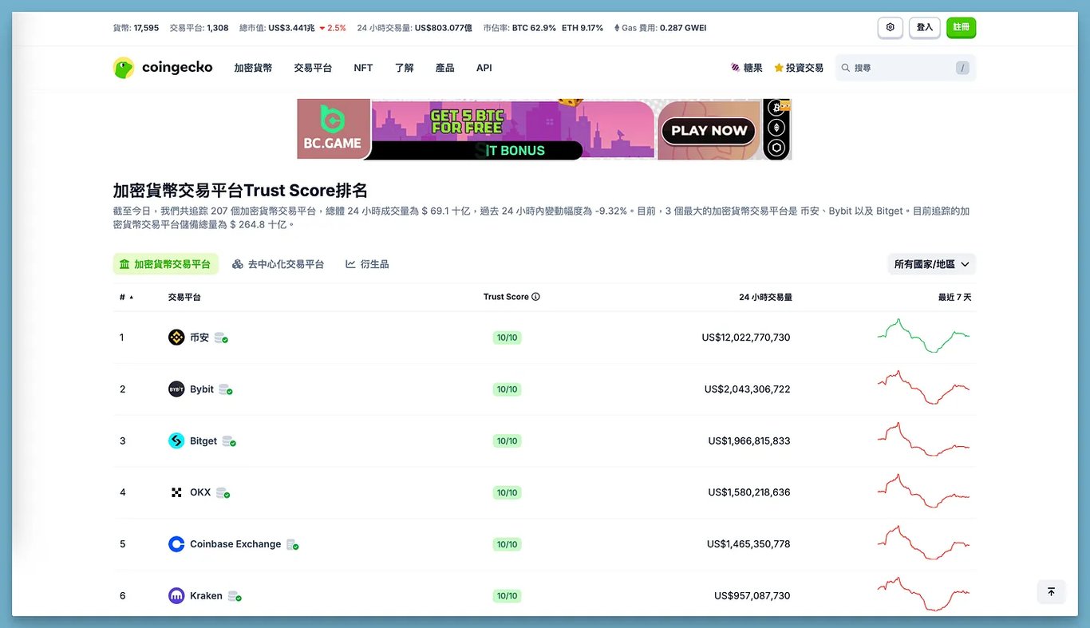The image size is (1090, 628).
Task: Click the Binance exchange logo icon
Action: click(x=176, y=338)
